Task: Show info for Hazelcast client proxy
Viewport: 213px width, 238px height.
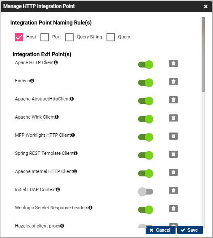Action: tap(62, 226)
